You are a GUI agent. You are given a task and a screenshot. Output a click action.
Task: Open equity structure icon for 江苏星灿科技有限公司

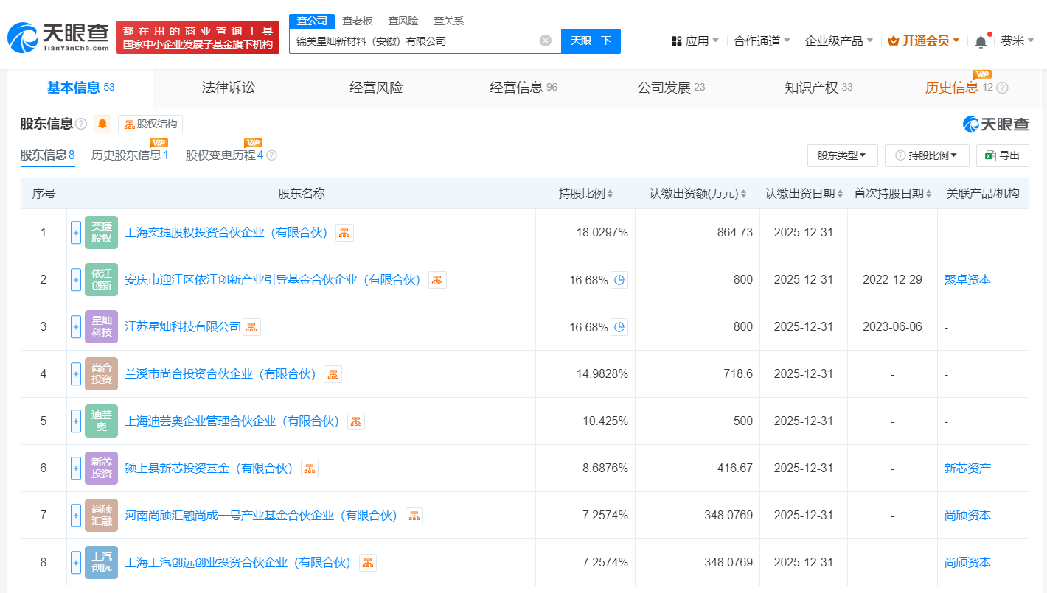coord(251,327)
